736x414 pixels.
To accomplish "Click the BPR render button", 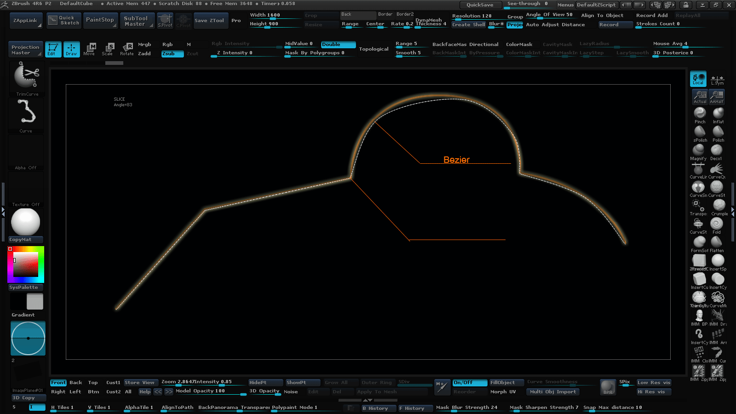I will click(x=608, y=387).
